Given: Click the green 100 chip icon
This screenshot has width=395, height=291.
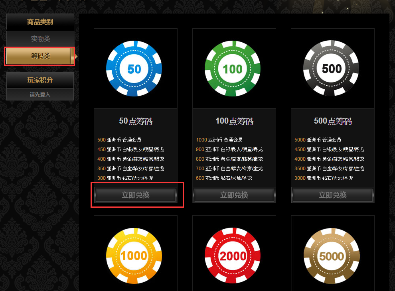Looking at the screenshot, I should point(233,69).
